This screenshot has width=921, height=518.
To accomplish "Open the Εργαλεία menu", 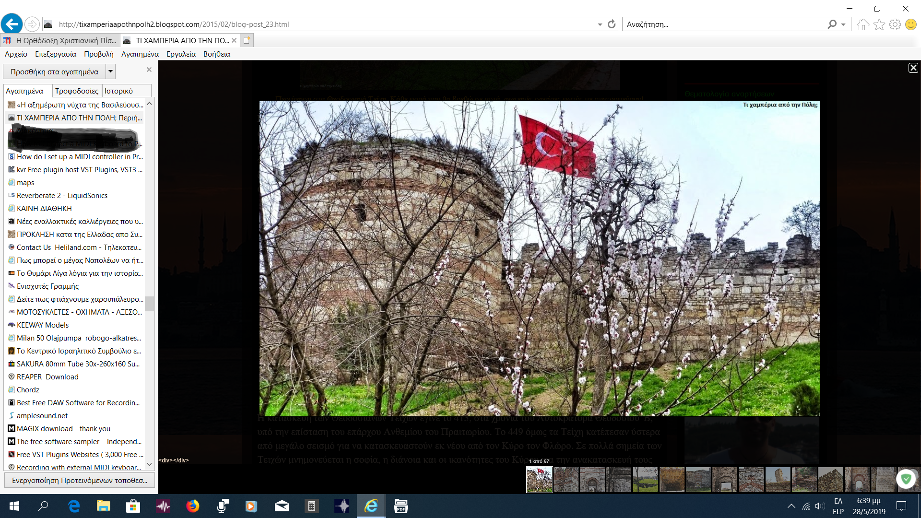I will coord(181,54).
